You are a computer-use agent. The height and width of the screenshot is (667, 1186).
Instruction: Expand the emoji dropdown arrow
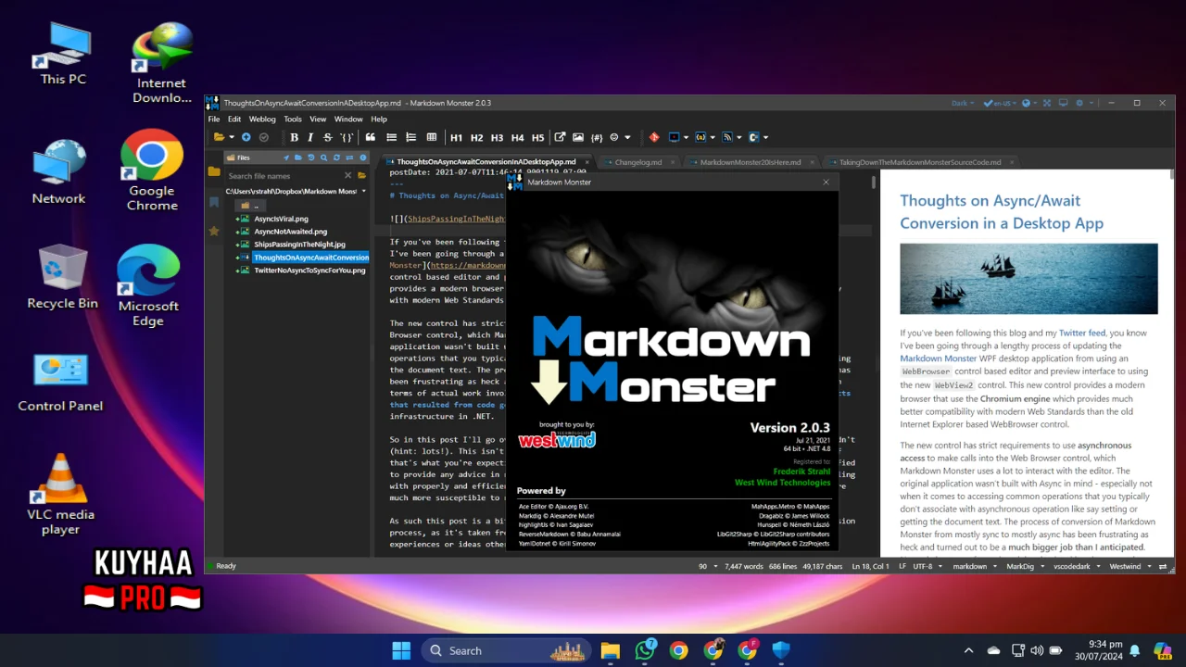click(627, 137)
